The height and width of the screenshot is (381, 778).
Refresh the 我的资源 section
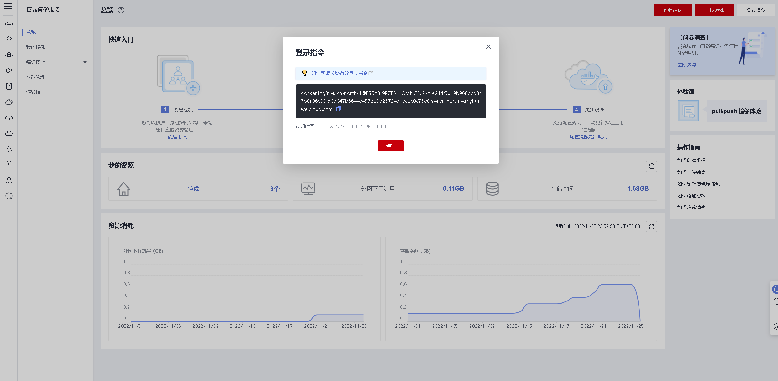[651, 166]
